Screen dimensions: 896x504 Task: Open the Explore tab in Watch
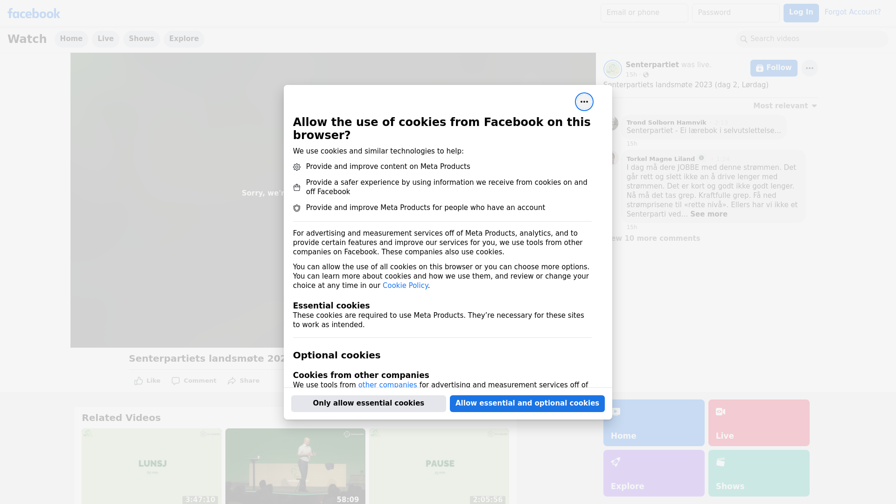[x=184, y=39]
